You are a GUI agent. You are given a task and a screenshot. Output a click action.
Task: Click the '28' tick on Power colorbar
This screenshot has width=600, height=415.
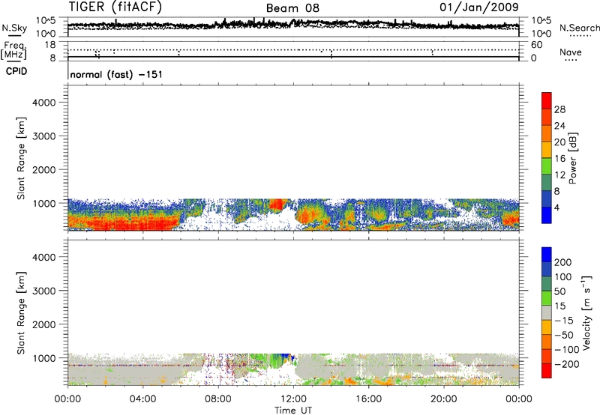559,109
